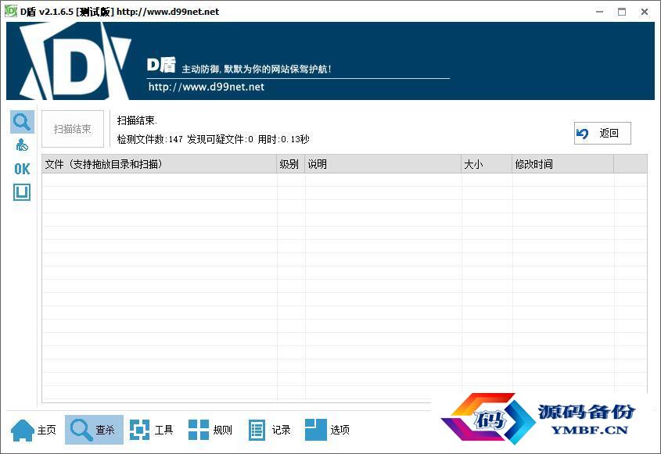Image resolution: width=661 pixels, height=454 pixels.
Task: Click the website link http://www.d99net.net in banner
Action: click(207, 87)
